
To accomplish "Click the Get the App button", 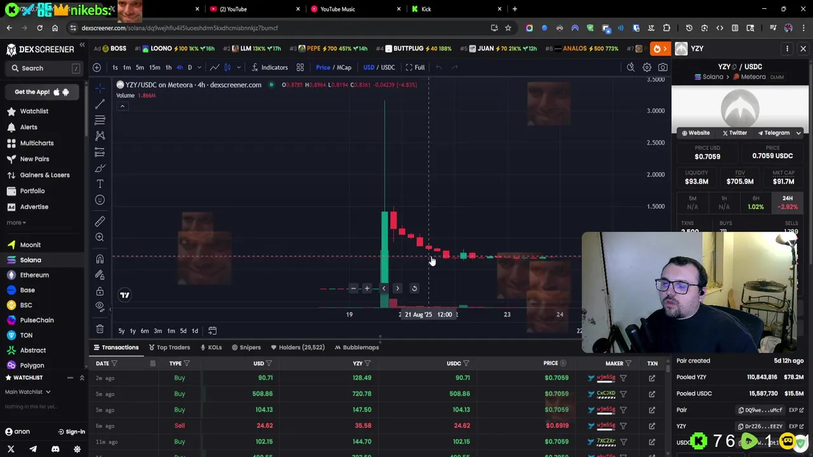I will point(42,92).
